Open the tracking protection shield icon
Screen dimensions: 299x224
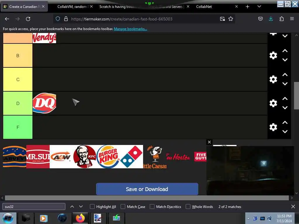58,19
